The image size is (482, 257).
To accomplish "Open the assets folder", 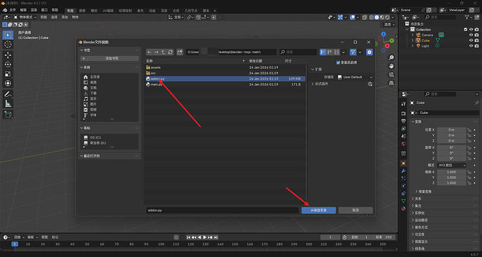I will [x=156, y=67].
